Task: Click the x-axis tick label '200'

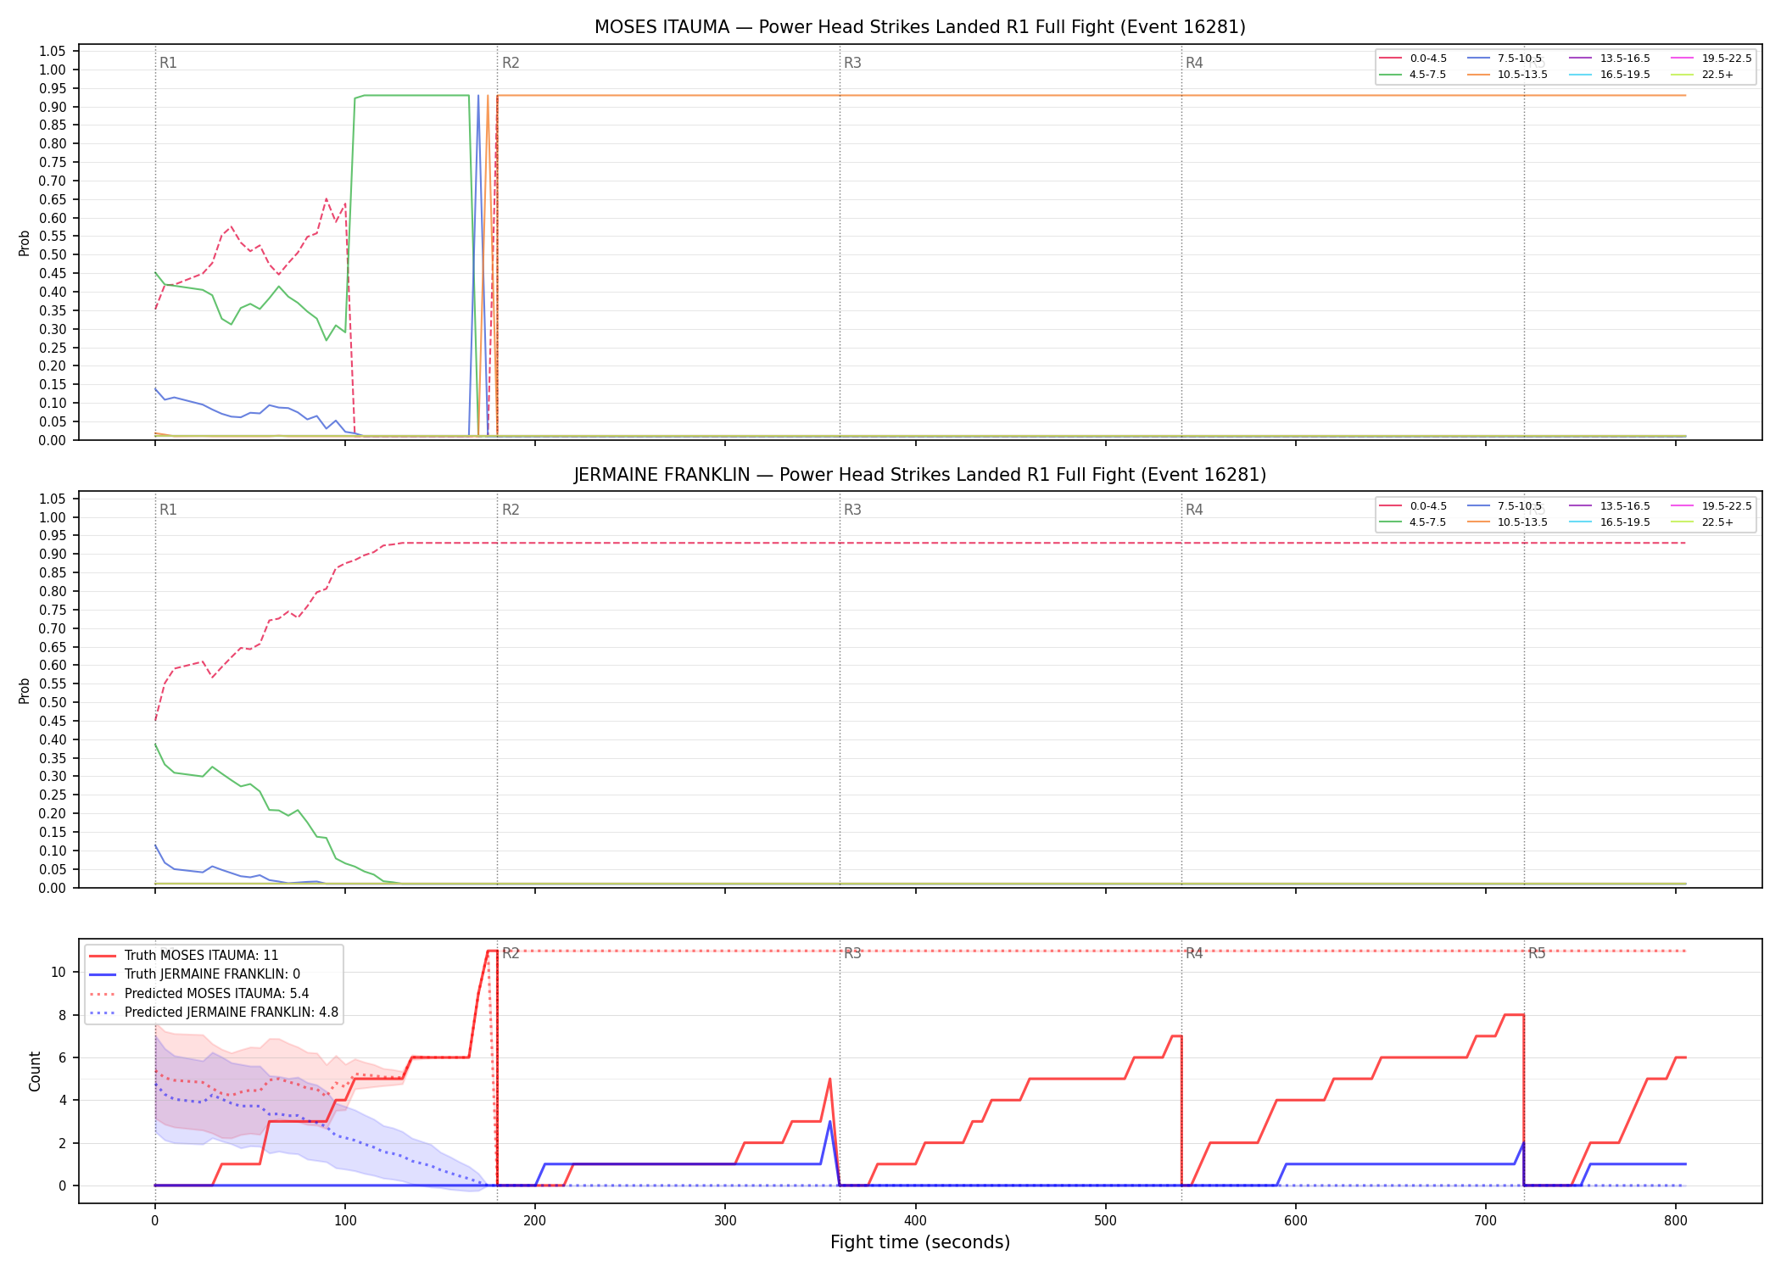Action: point(535,1221)
